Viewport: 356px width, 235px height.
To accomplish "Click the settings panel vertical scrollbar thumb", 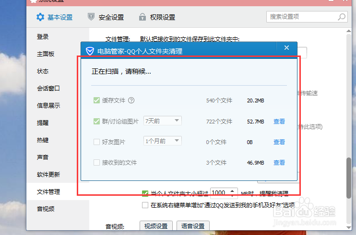I will tap(349, 178).
